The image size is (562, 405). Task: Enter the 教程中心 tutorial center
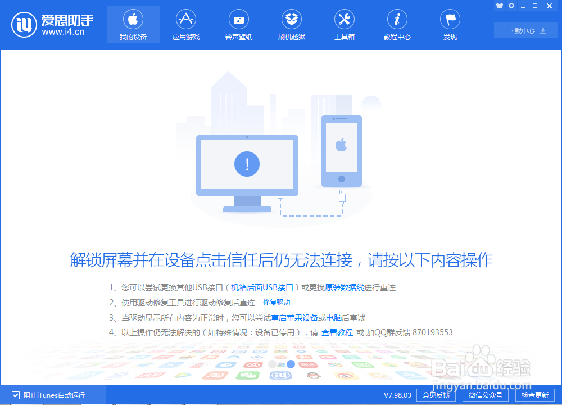pos(397,24)
